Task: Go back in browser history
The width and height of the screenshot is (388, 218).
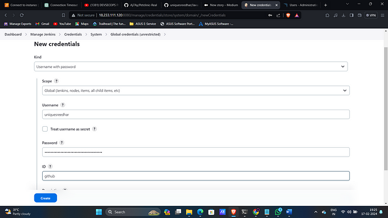Action: [x=6, y=15]
